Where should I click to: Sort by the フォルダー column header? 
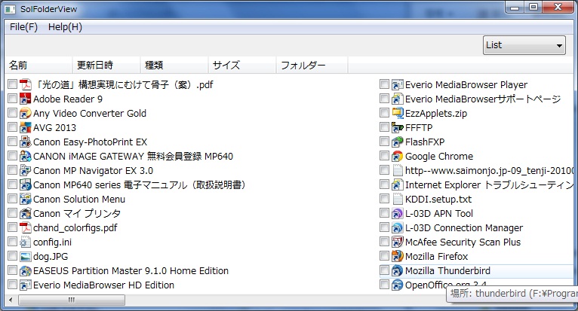[312, 66]
